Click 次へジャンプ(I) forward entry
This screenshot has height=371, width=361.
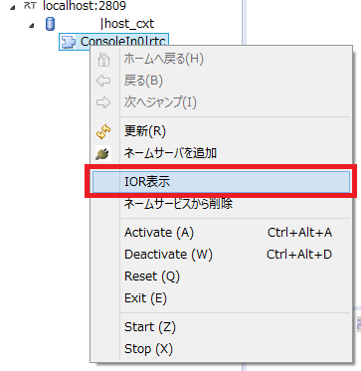pyautogui.click(x=221, y=102)
